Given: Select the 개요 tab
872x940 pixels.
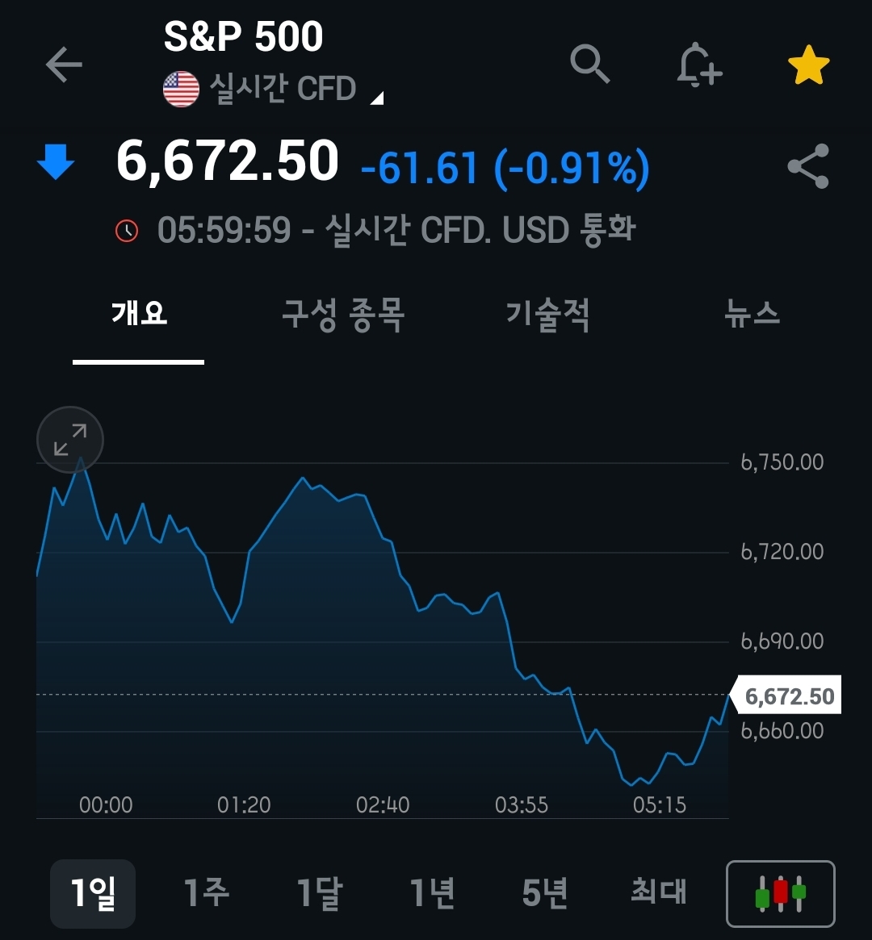Looking at the screenshot, I should coord(139,313).
